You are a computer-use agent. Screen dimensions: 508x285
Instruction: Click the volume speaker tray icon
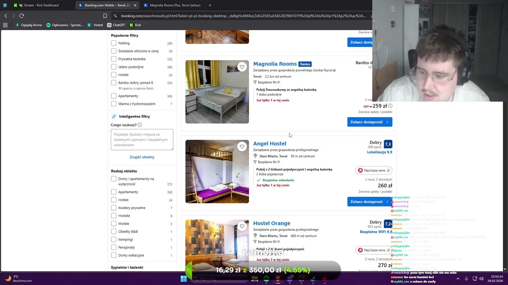[481, 279]
